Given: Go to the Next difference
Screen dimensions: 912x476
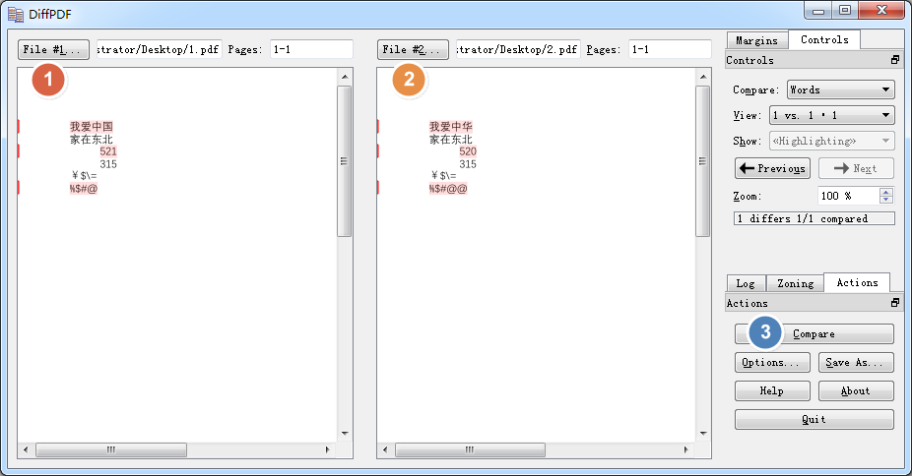Looking at the screenshot, I should [x=856, y=168].
